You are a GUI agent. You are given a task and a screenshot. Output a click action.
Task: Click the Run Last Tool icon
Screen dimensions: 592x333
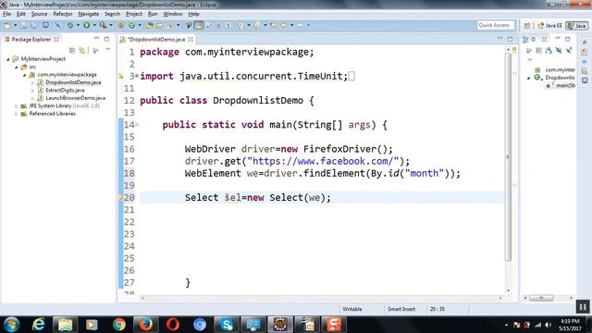pyautogui.click(x=103, y=25)
